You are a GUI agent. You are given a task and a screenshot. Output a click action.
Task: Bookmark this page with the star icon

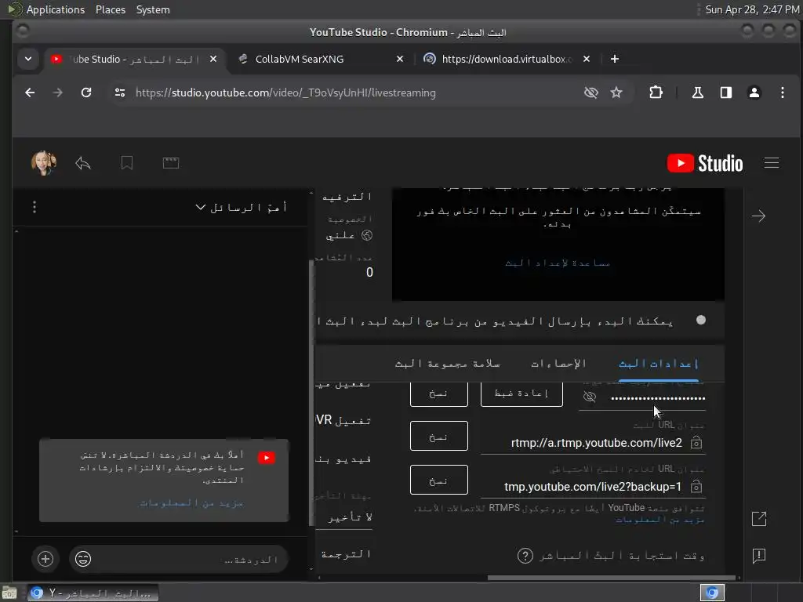pos(616,92)
